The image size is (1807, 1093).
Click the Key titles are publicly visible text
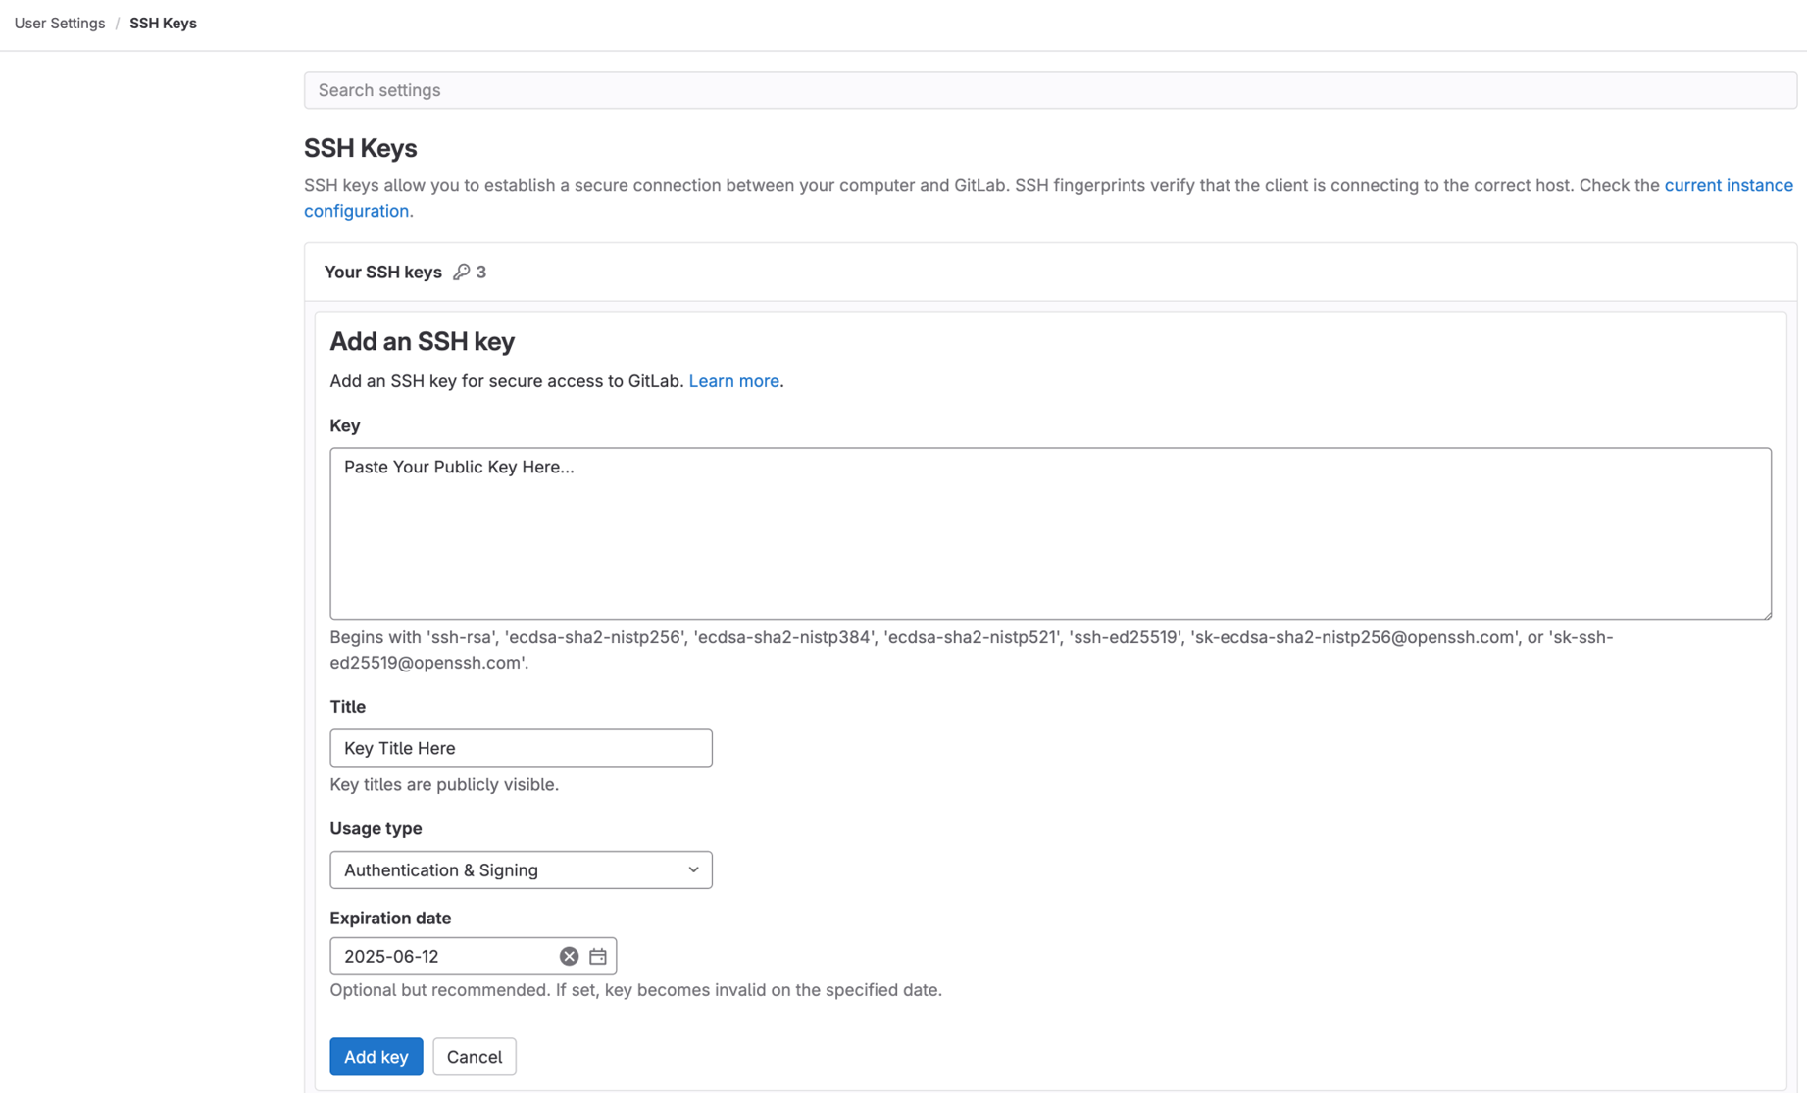coord(443,784)
